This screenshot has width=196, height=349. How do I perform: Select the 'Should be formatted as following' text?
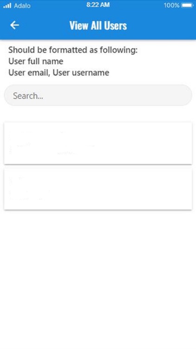pyautogui.click(x=73, y=50)
